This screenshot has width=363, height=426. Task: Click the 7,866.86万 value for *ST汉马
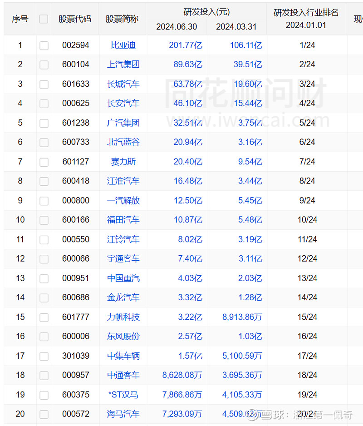(x=182, y=395)
